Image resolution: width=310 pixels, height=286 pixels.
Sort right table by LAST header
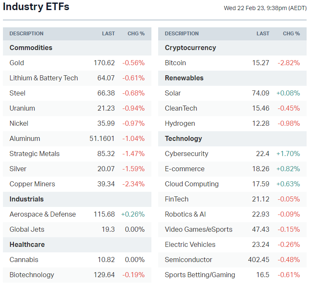point(263,34)
